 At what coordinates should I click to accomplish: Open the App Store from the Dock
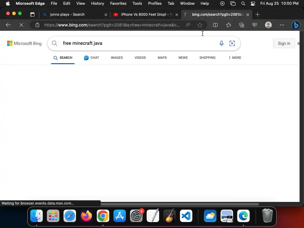click(x=120, y=216)
